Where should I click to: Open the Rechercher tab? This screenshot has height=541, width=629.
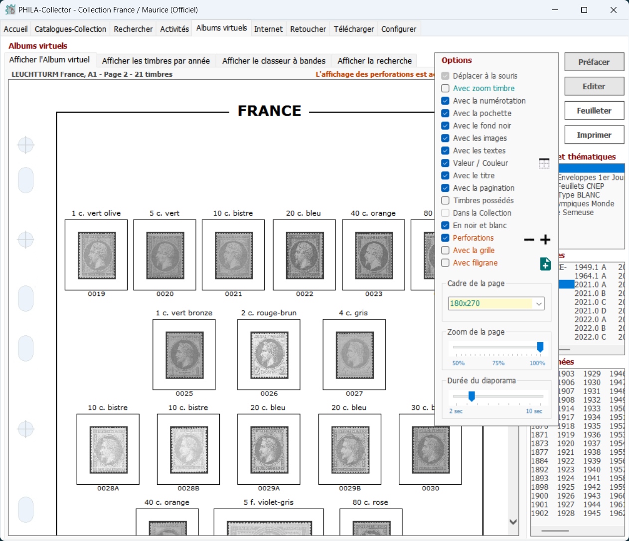(x=133, y=29)
